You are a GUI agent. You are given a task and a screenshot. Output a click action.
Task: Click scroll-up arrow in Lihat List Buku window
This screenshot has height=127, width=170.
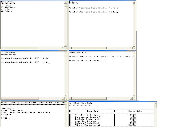(155, 104)
